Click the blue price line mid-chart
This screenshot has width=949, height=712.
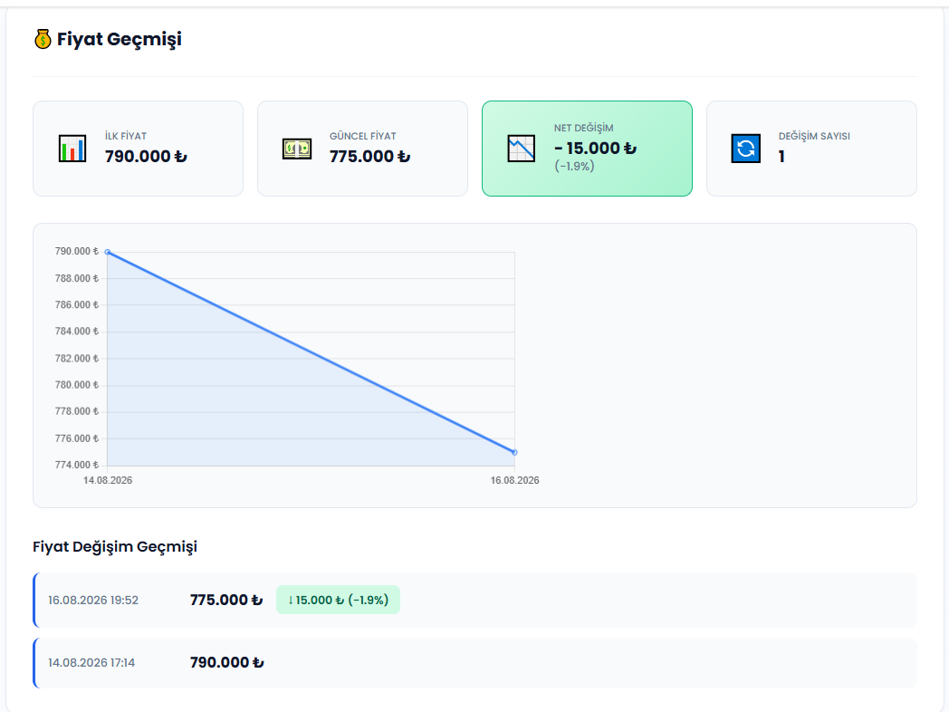(x=312, y=351)
